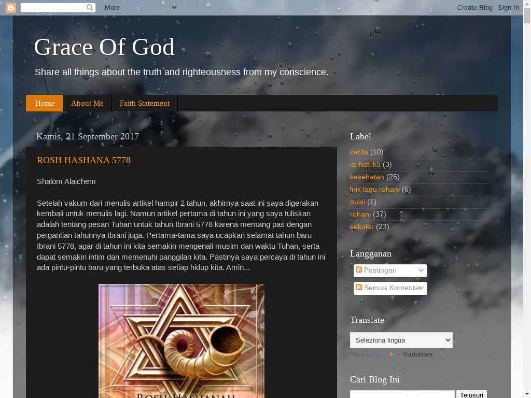
Task: Click the Telusuri search button
Action: [x=471, y=394]
